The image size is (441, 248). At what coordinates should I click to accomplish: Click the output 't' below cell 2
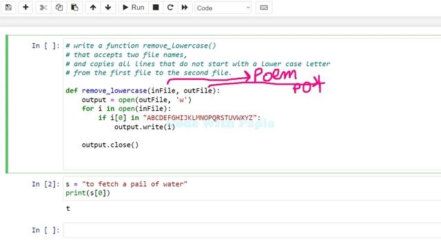click(x=68, y=209)
